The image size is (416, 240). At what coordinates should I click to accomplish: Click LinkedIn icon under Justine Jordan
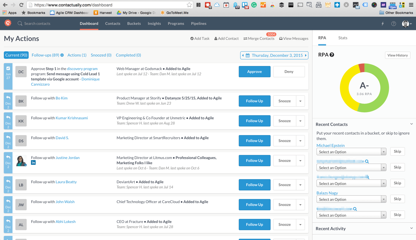(33, 163)
